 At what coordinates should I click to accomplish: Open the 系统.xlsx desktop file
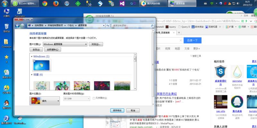6,74
